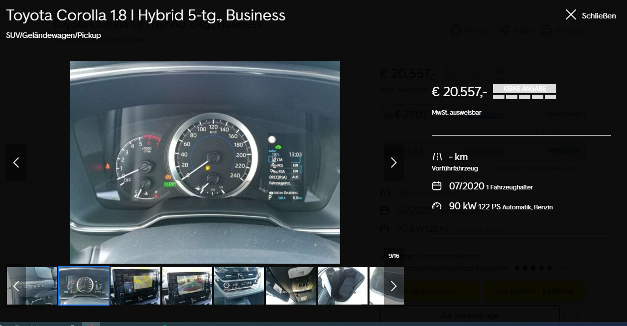
Task: Click the dimmed Teilen share icon
Action: point(504,30)
